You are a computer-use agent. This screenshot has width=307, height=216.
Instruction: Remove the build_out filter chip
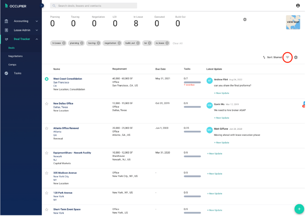(x=138, y=43)
